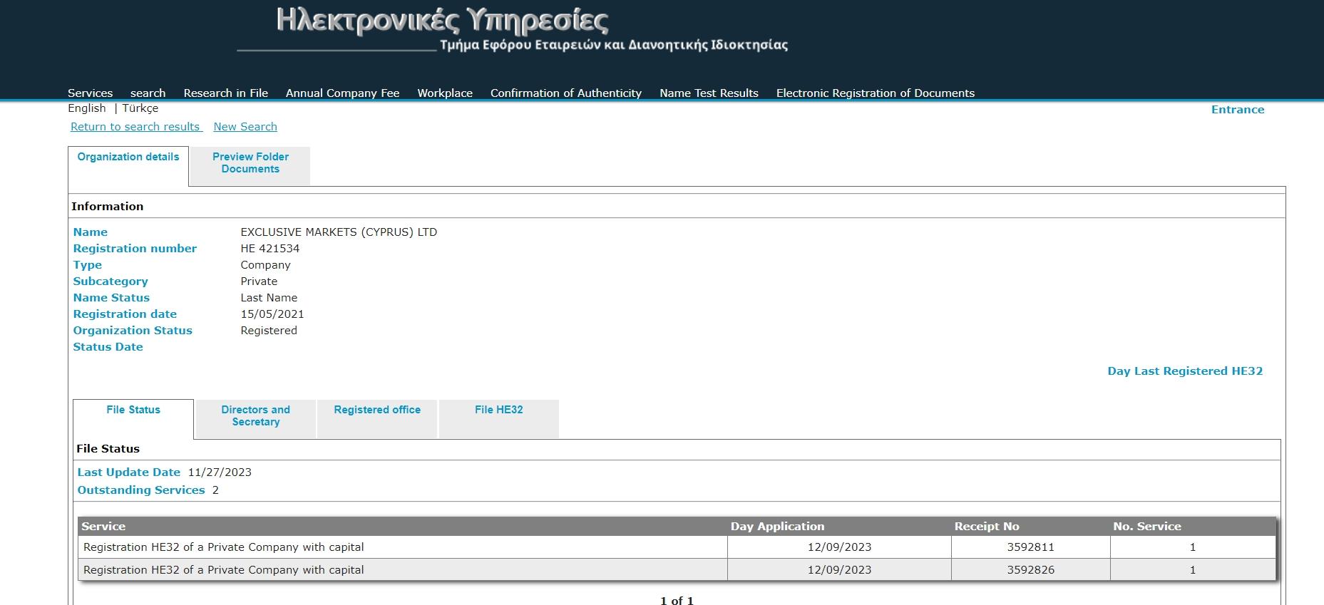Switch language to English
The image size is (1324, 605).
click(87, 108)
